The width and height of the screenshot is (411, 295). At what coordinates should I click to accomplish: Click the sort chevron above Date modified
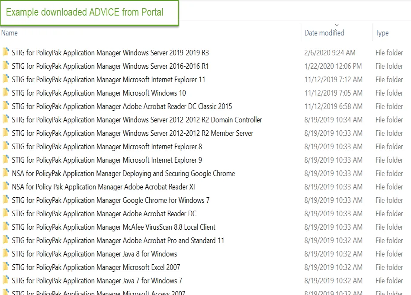point(337,25)
